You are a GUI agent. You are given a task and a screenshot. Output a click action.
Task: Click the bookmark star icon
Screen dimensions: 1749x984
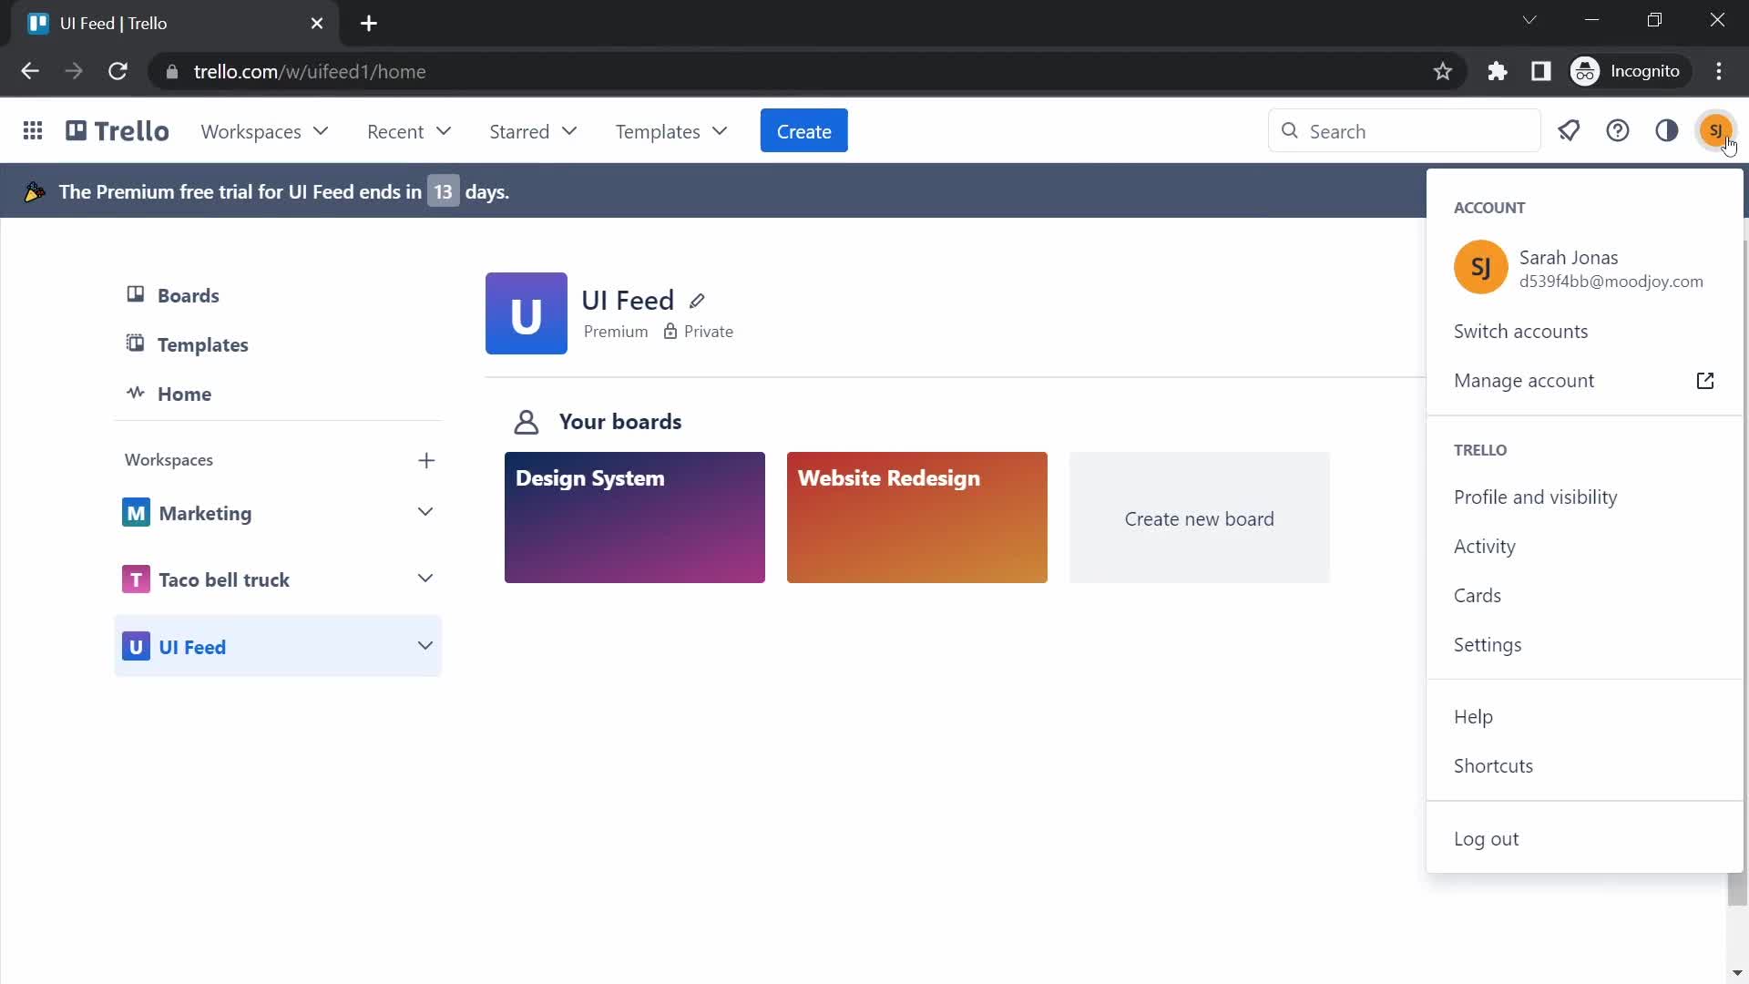coord(1444,71)
